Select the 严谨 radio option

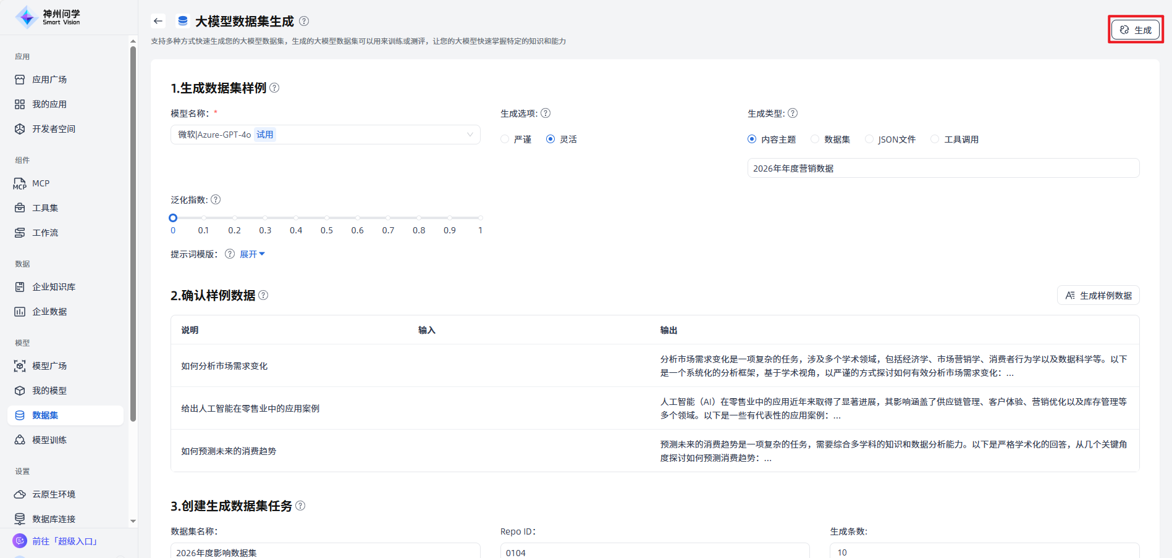[x=505, y=139]
